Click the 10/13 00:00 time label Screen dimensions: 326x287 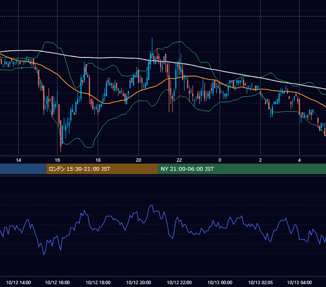(x=220, y=282)
